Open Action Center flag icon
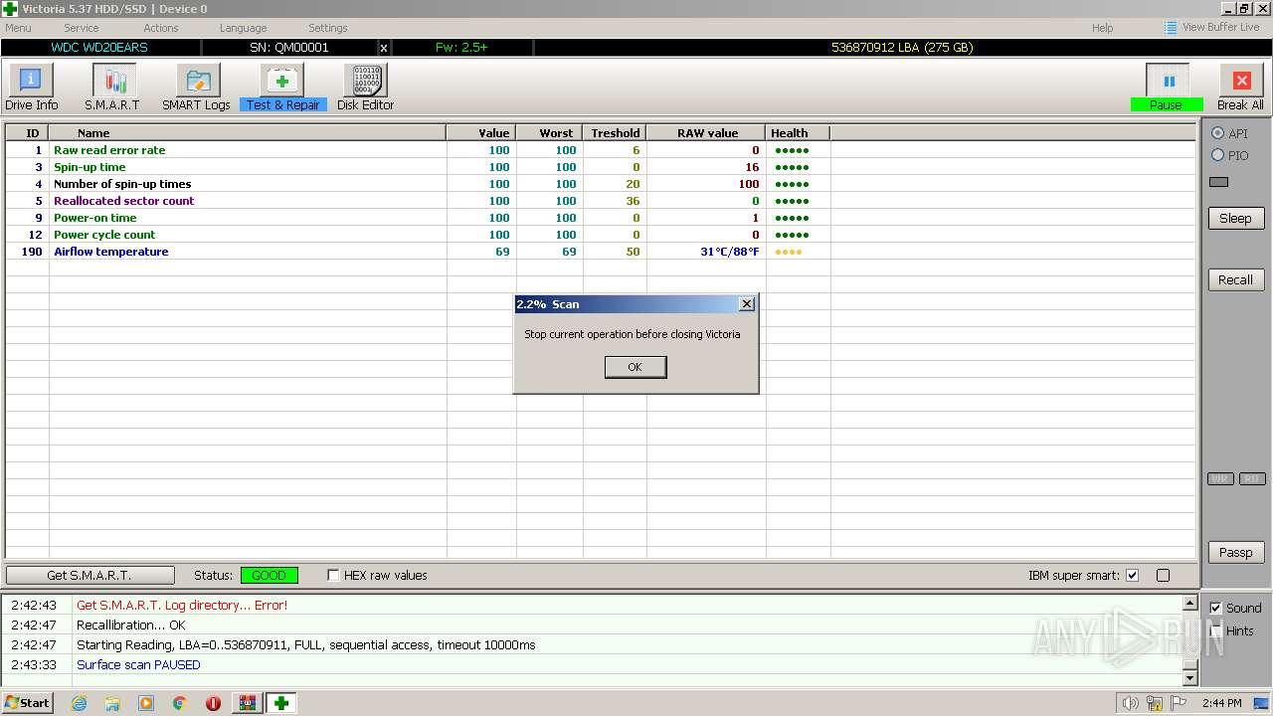The width and height of the screenshot is (1273, 716). click(x=1179, y=703)
